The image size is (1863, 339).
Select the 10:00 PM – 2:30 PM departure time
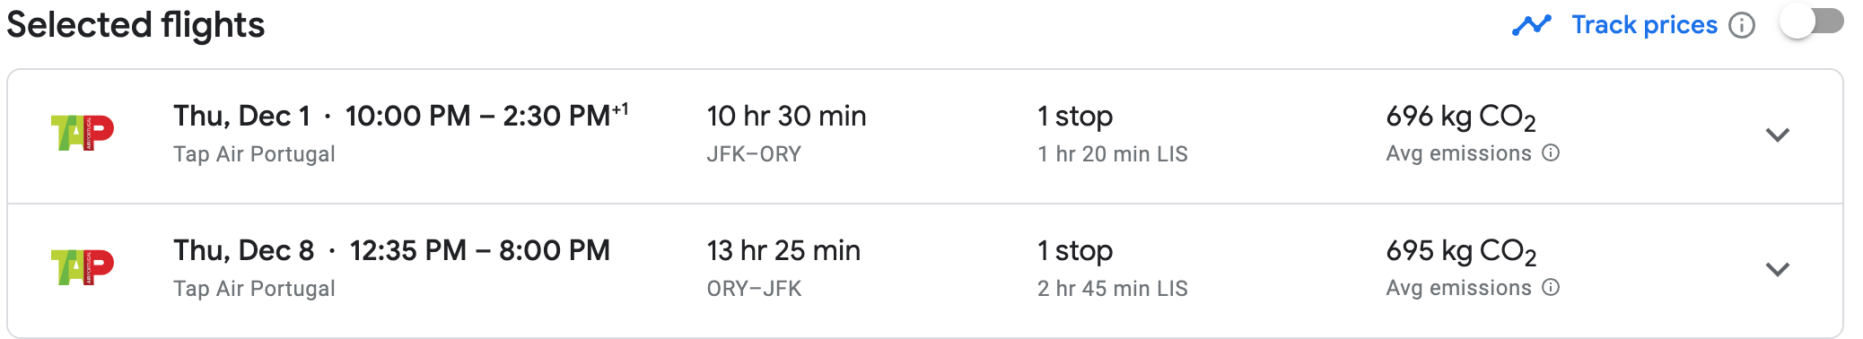tap(486, 116)
